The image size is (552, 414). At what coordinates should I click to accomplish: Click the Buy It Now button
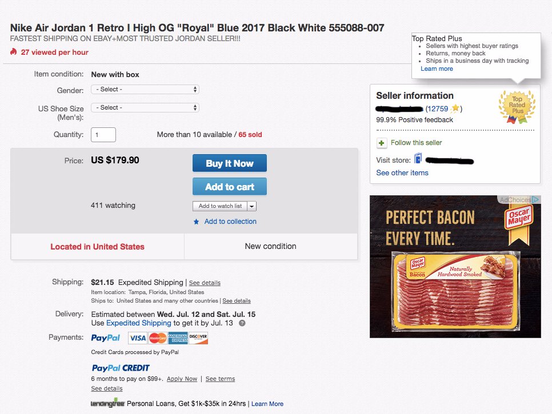coord(229,163)
